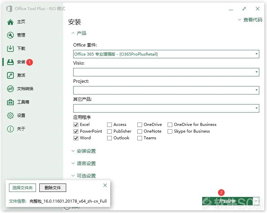Viewport: 267px width, 213px height.
Task: Click the 删除文件 button
Action: pos(53,188)
